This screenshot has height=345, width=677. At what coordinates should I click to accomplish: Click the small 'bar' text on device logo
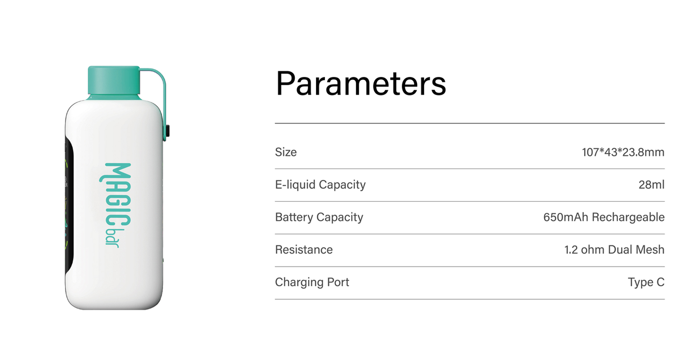111,237
